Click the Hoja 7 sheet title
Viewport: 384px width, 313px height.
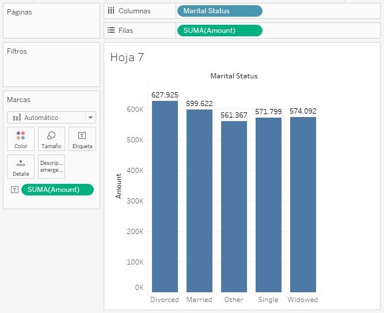coord(127,58)
